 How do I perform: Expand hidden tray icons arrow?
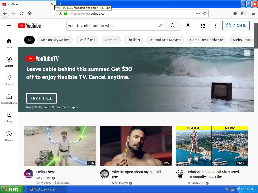(239, 189)
